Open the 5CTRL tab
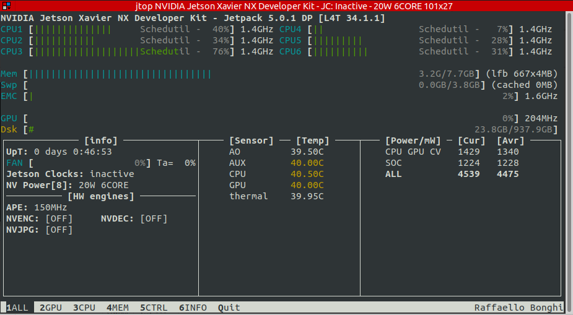Screen dimensions: 573x315 pos(154,308)
